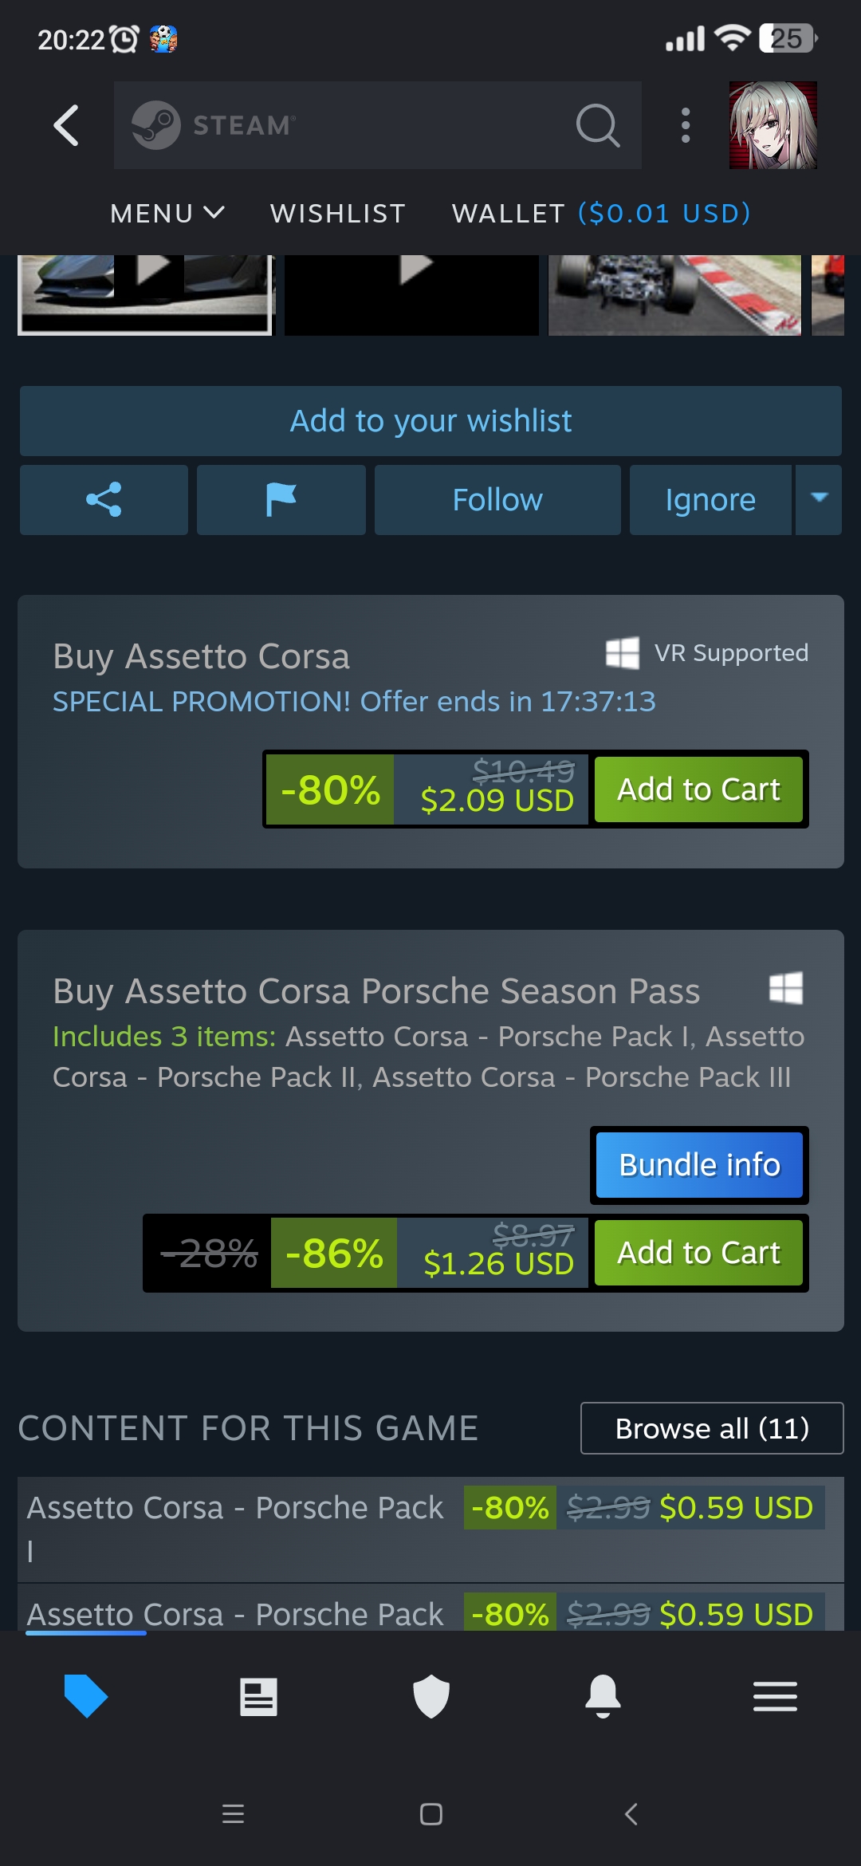View Porsche Season Pass Bundle info
861x1866 pixels.
(699, 1165)
